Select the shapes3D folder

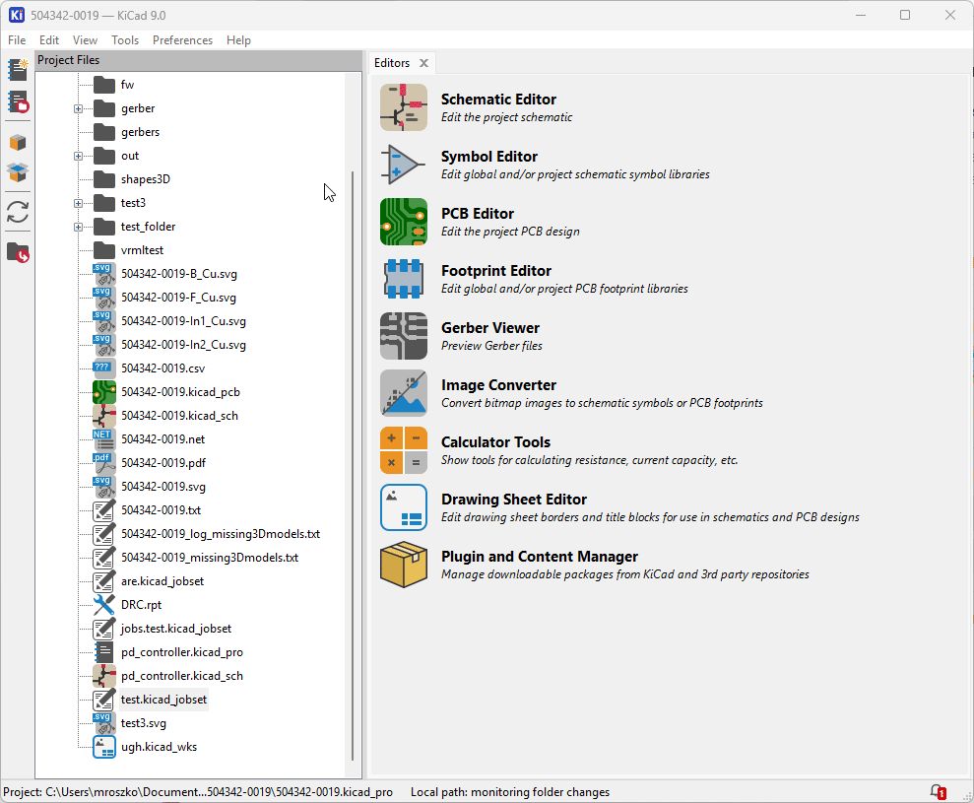point(146,179)
